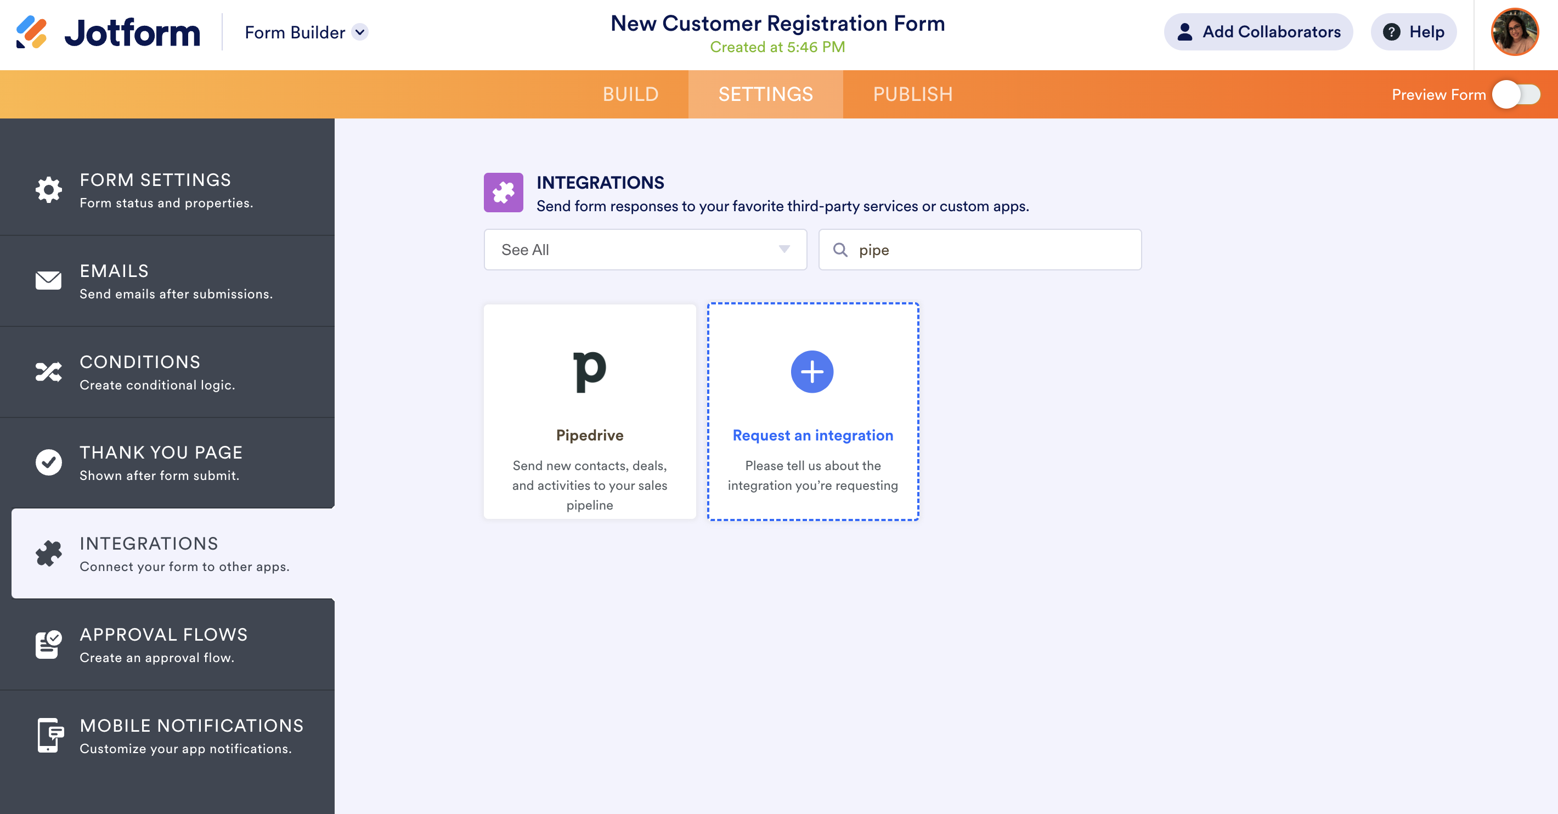Click the Mobile Notifications phone icon
This screenshot has height=814, width=1558.
(49, 736)
